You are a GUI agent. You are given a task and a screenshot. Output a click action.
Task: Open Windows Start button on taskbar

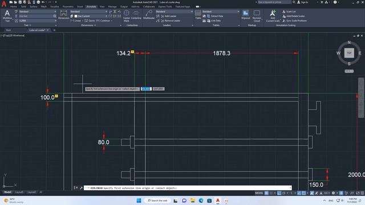(x=139, y=200)
